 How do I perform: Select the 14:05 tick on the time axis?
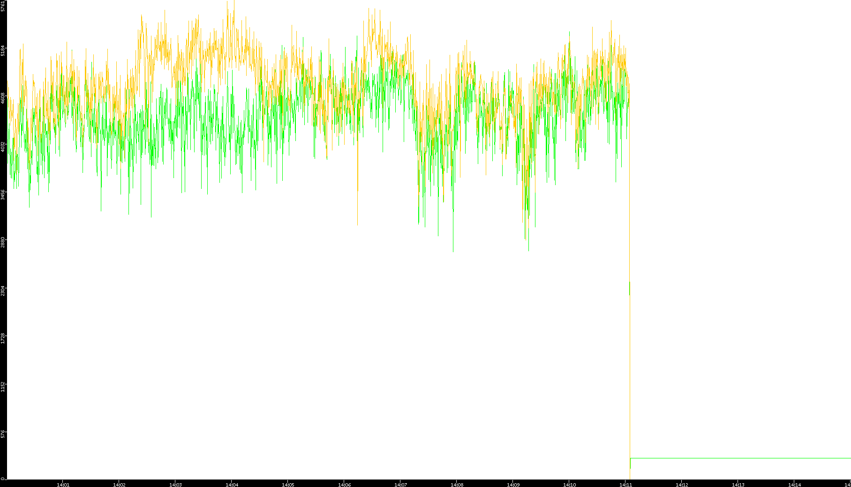click(288, 485)
